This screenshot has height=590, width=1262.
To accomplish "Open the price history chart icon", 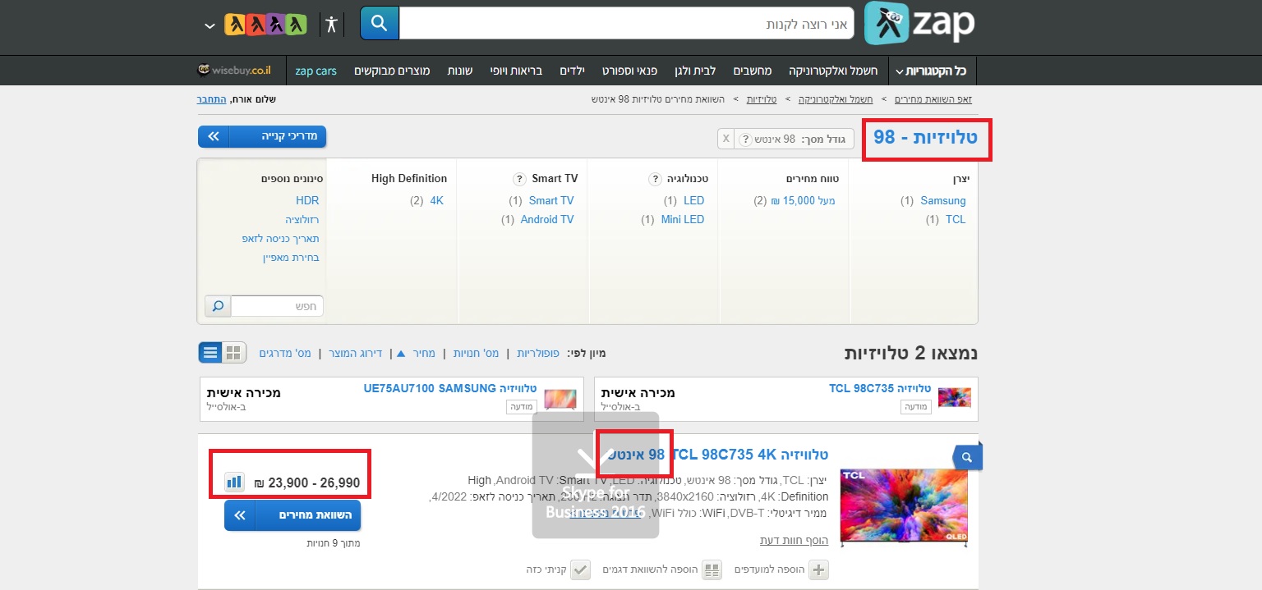I will (x=234, y=482).
